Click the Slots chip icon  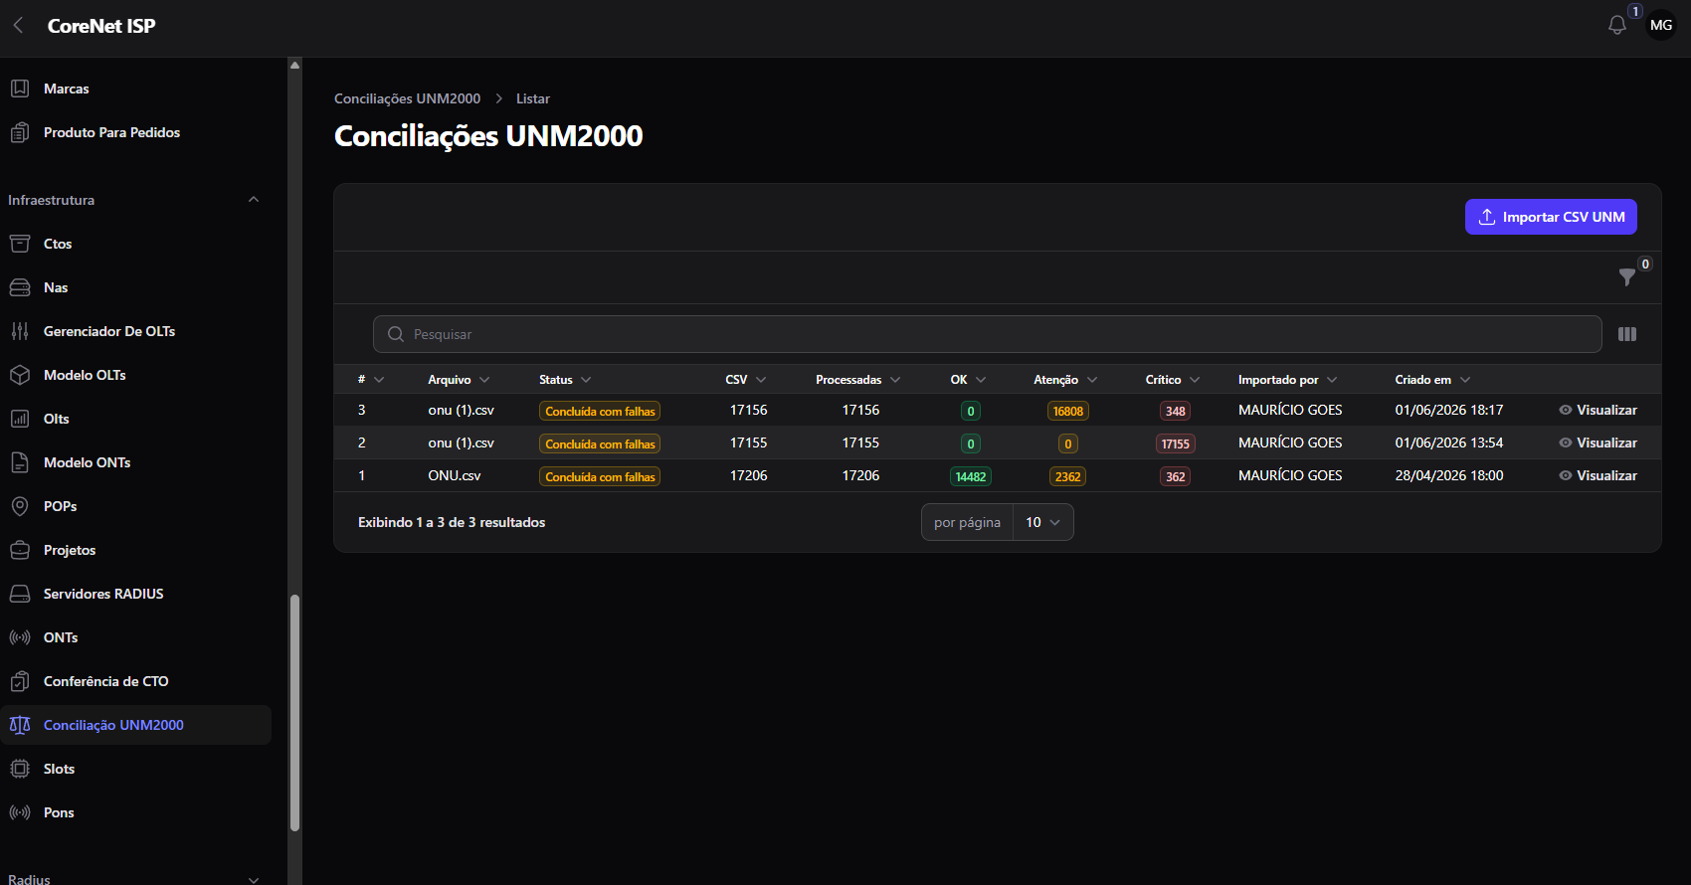click(x=20, y=769)
